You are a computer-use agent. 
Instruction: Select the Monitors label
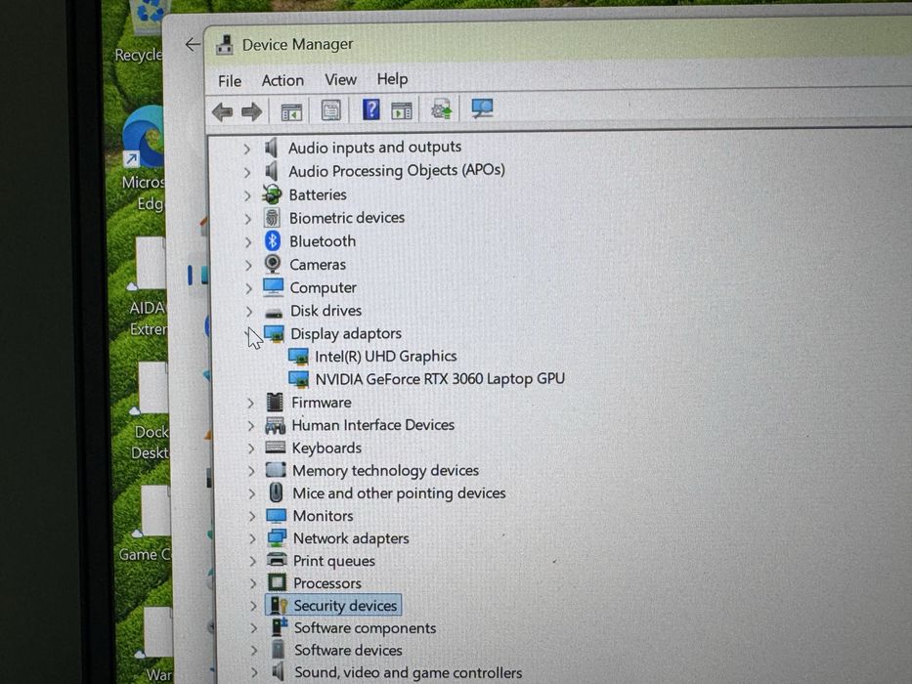click(x=323, y=516)
